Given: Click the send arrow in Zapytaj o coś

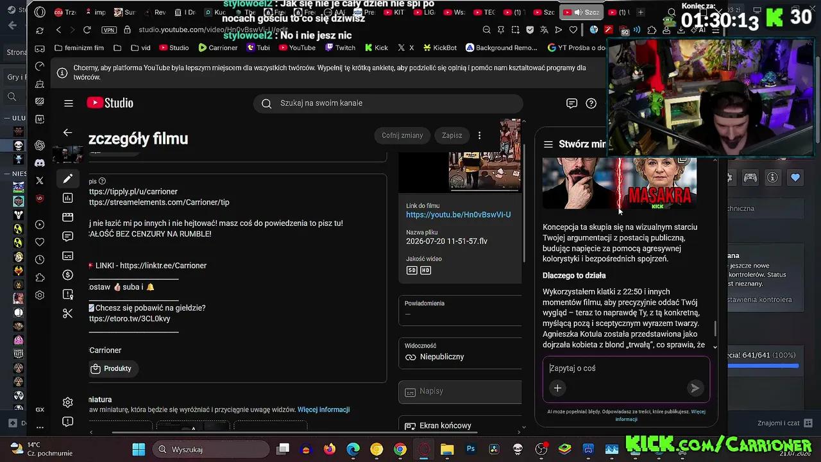Looking at the screenshot, I should tap(695, 388).
